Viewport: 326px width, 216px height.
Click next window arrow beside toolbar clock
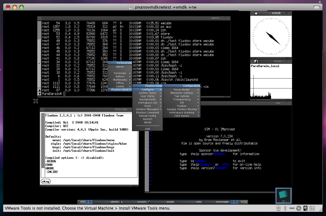[235, 202]
